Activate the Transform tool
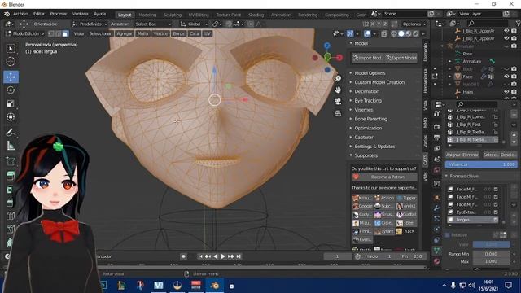 (11, 116)
